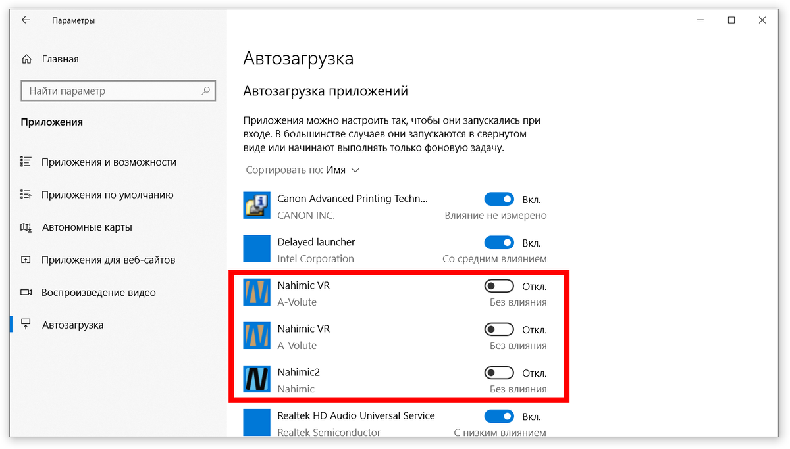
Task: Click the Воспроизведение видео camera icon
Action: tap(26, 293)
